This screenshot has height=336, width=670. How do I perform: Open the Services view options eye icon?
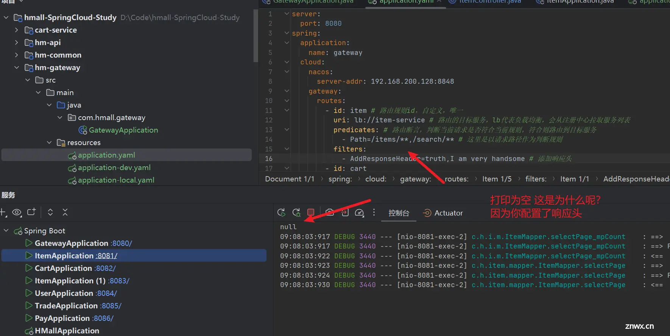click(17, 213)
